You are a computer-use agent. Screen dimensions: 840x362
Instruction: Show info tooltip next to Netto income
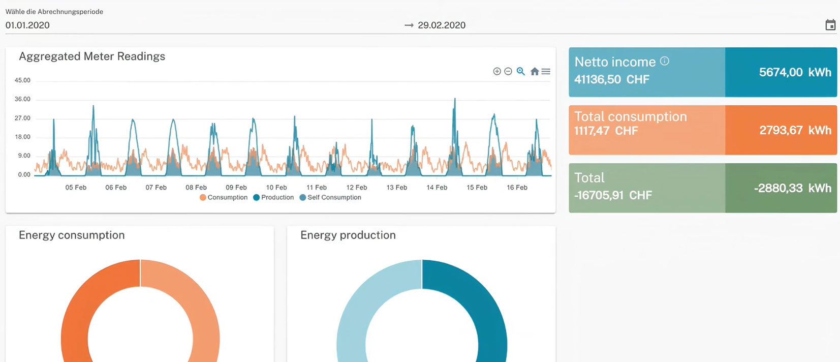665,61
